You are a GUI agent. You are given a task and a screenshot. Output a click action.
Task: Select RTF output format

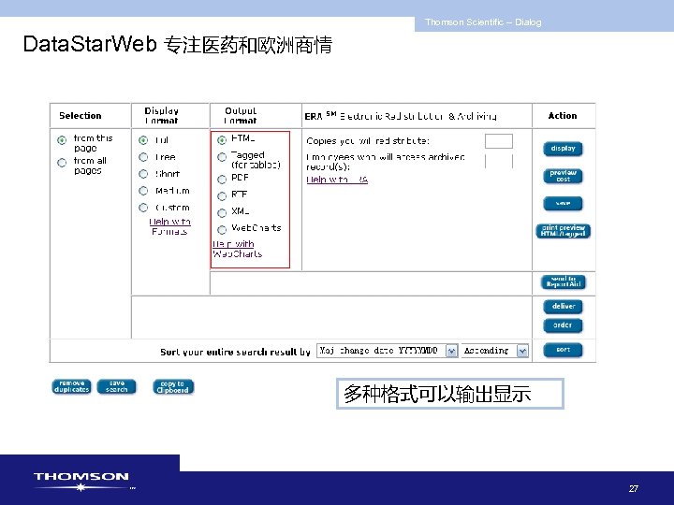[222, 196]
